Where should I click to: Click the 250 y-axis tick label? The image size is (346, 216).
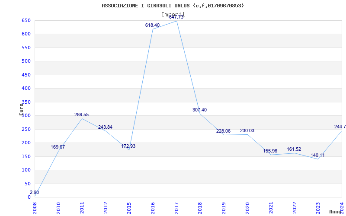click(x=26, y=129)
